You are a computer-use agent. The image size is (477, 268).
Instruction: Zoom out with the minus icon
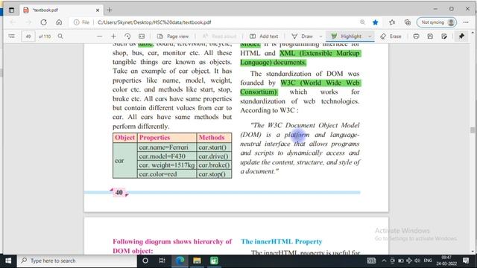(99, 36)
